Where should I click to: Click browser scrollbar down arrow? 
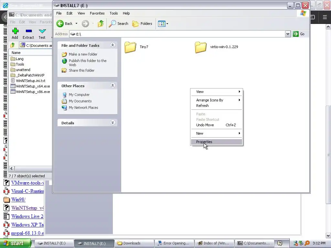pos(328,235)
